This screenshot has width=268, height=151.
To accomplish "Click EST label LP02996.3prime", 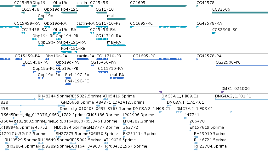I will (x=139, y=115).
